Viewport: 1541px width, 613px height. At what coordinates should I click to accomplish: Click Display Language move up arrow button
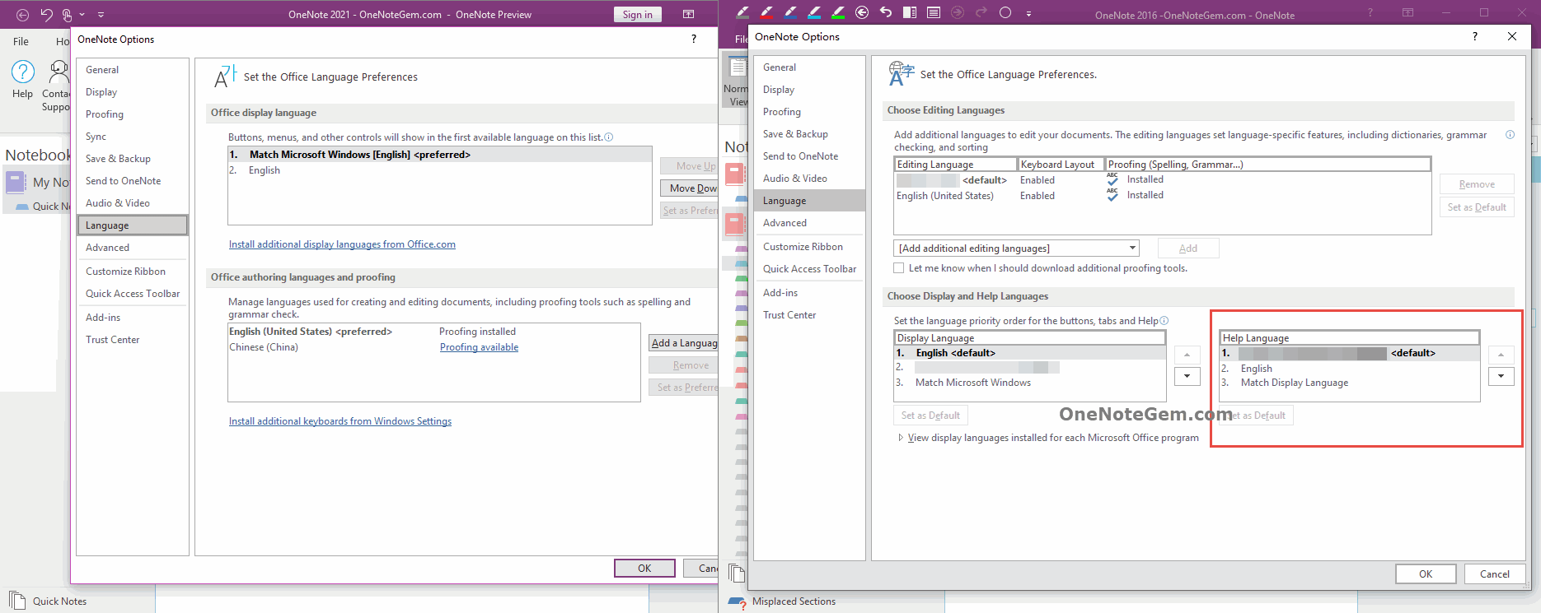click(1187, 355)
